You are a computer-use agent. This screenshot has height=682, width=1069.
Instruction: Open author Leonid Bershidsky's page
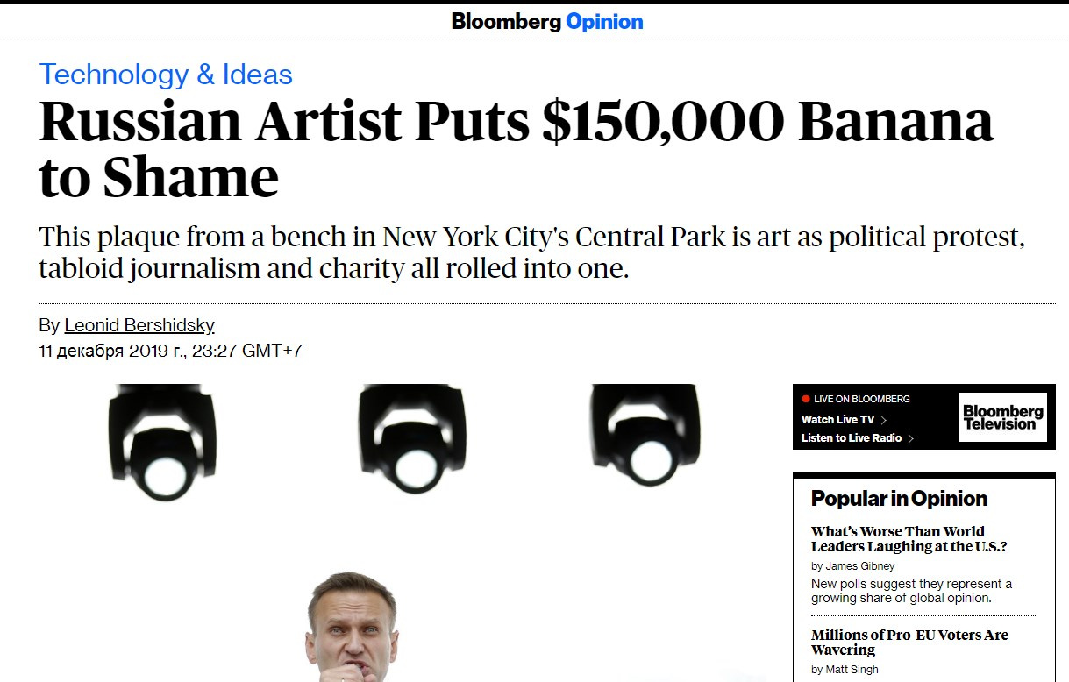point(139,325)
